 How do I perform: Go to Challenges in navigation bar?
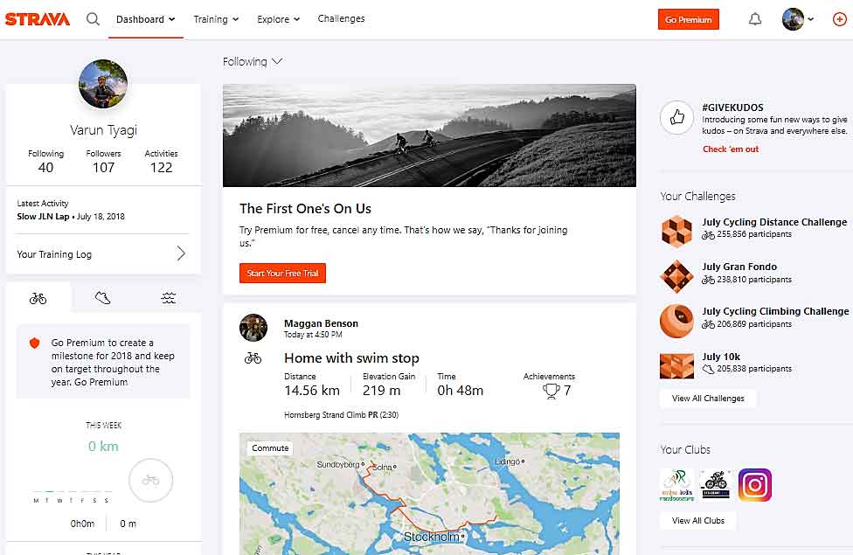click(x=341, y=19)
